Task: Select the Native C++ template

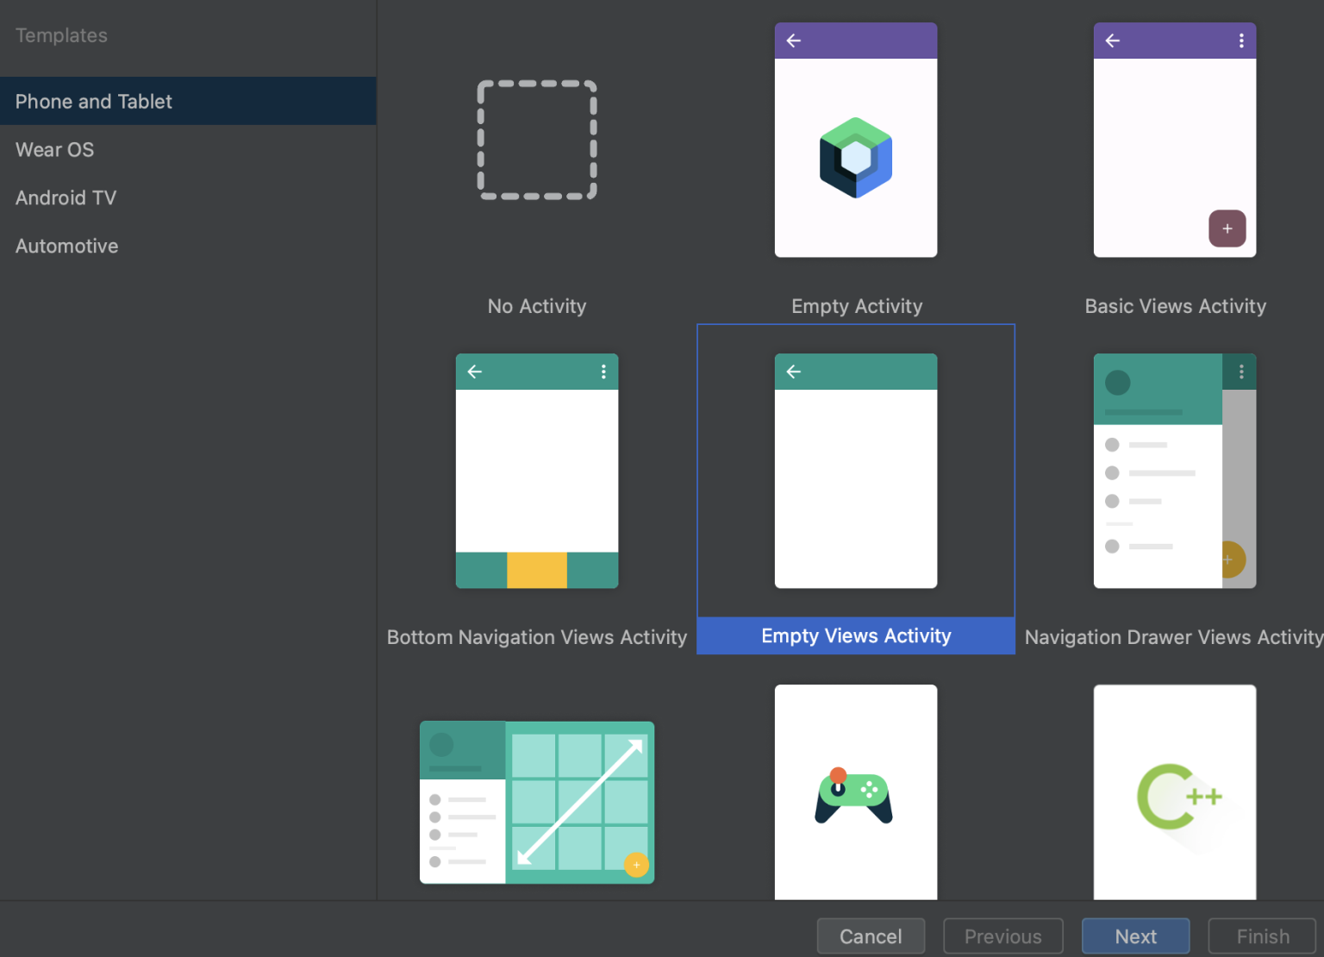Action: pos(1174,792)
